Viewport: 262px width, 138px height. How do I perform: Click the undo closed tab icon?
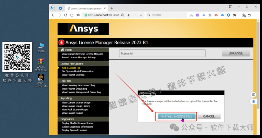249,15
